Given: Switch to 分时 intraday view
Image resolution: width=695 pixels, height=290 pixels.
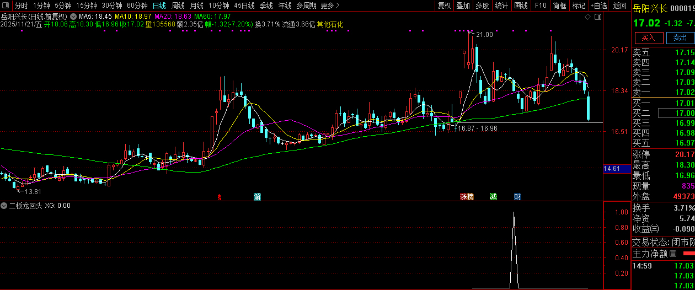Looking at the screenshot, I should (x=21, y=6).
